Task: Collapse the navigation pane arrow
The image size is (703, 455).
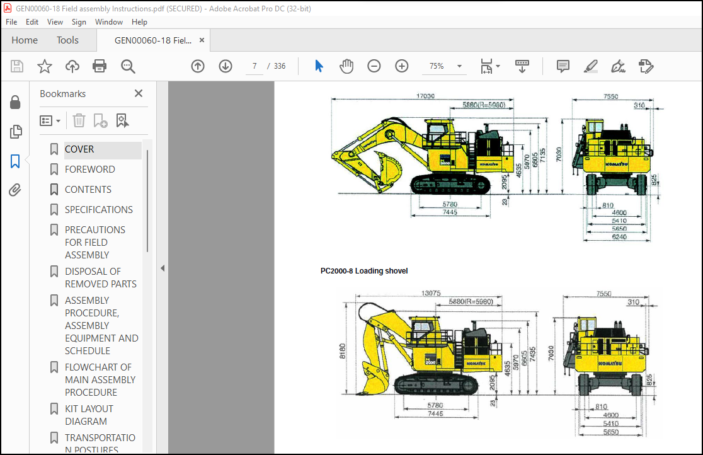Action: (163, 268)
